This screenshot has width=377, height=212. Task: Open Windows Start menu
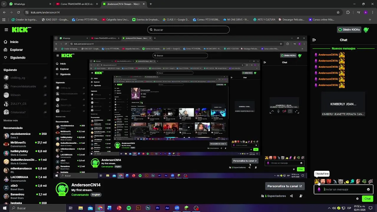click(x=5, y=208)
